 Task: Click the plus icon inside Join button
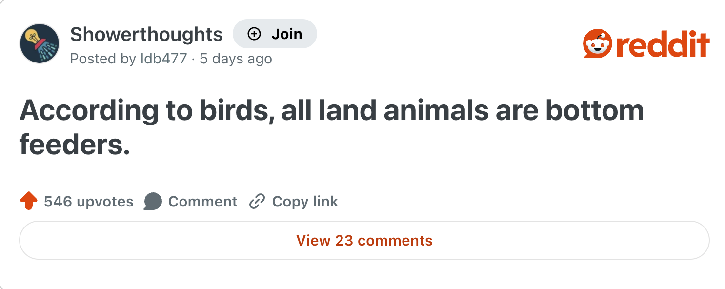pos(254,34)
